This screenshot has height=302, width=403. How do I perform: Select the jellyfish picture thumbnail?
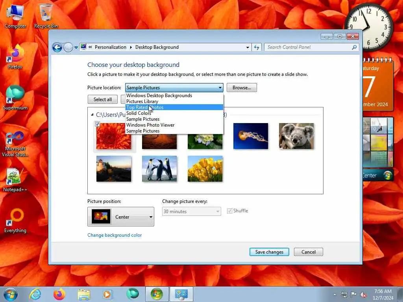251,136
